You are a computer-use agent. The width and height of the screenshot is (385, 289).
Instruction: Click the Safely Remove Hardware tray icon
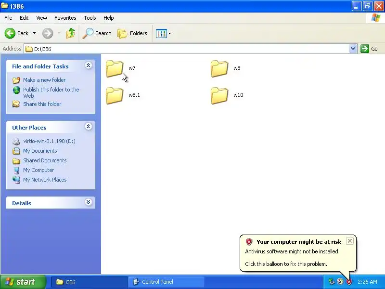click(332, 282)
